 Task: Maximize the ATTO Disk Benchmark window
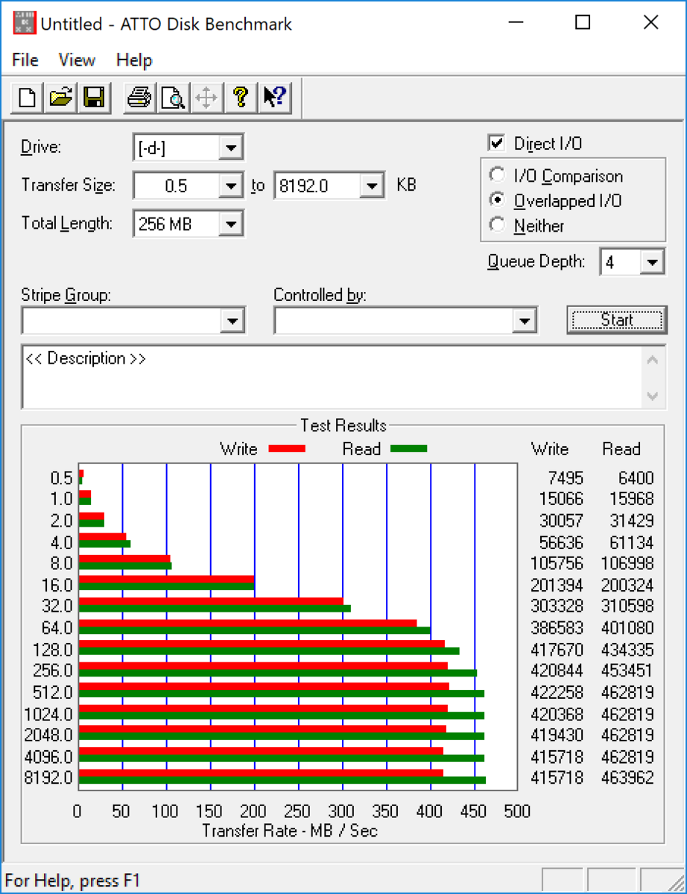[x=583, y=23]
